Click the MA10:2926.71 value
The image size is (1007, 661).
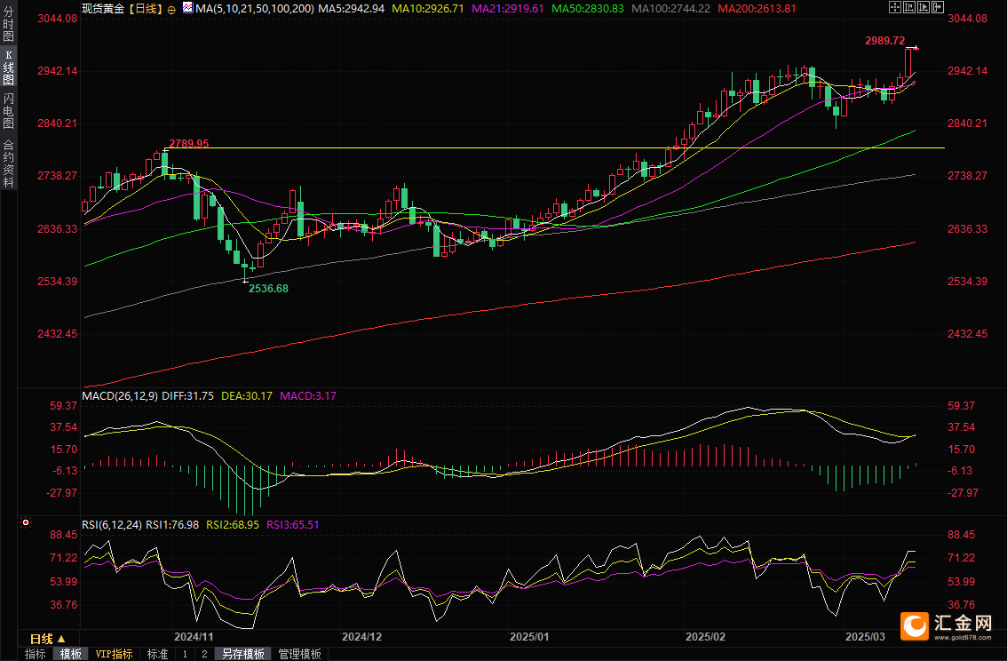(x=428, y=9)
